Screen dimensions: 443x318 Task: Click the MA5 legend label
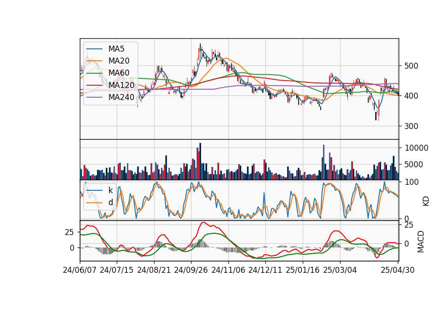click(x=116, y=49)
